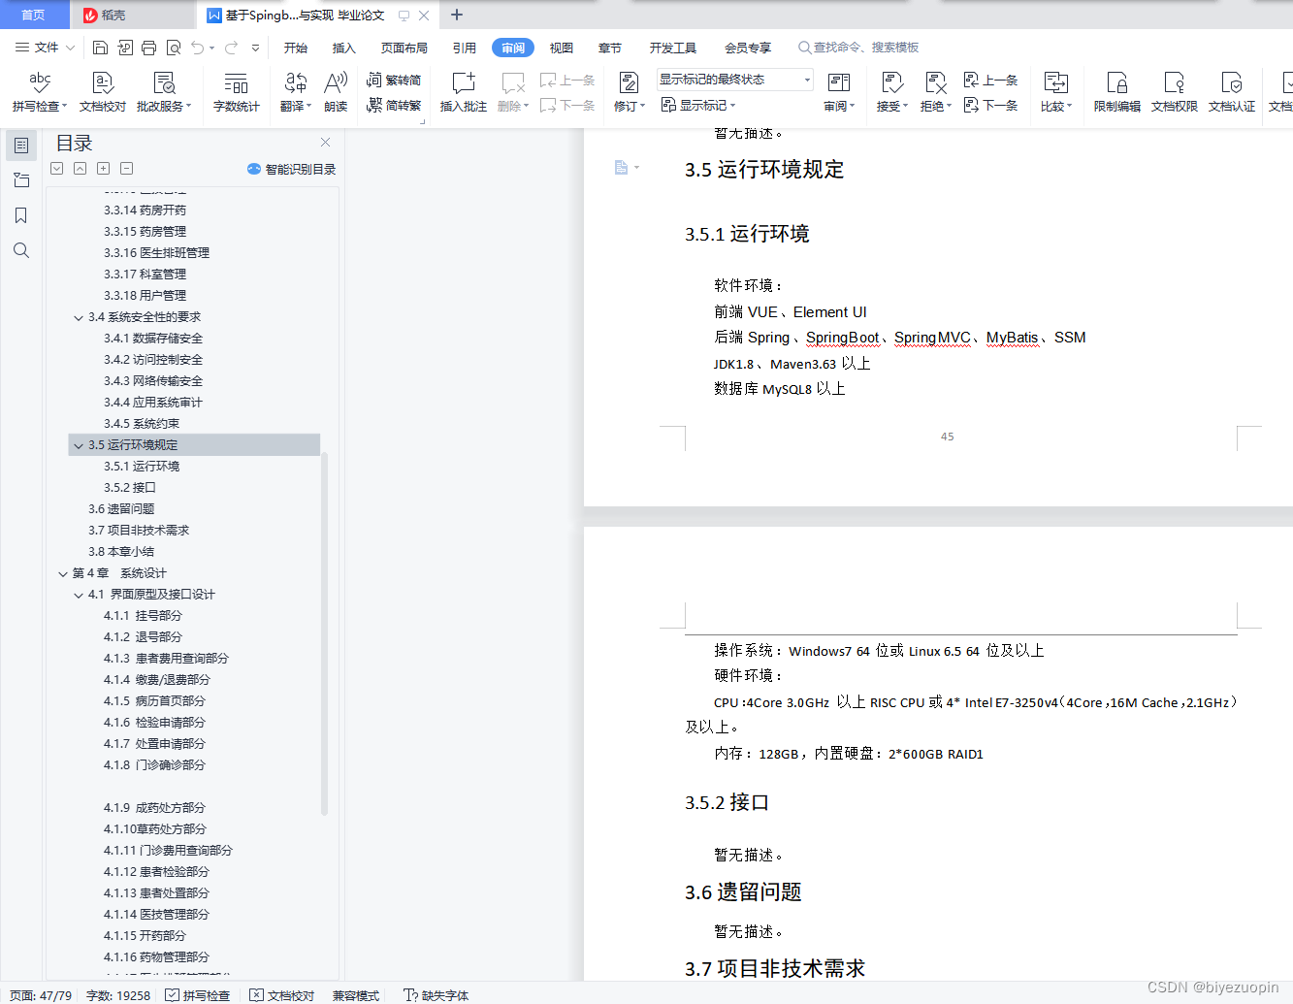
Task: Collapse the 3.5 运行环境规定 outline node
Action: [79, 445]
